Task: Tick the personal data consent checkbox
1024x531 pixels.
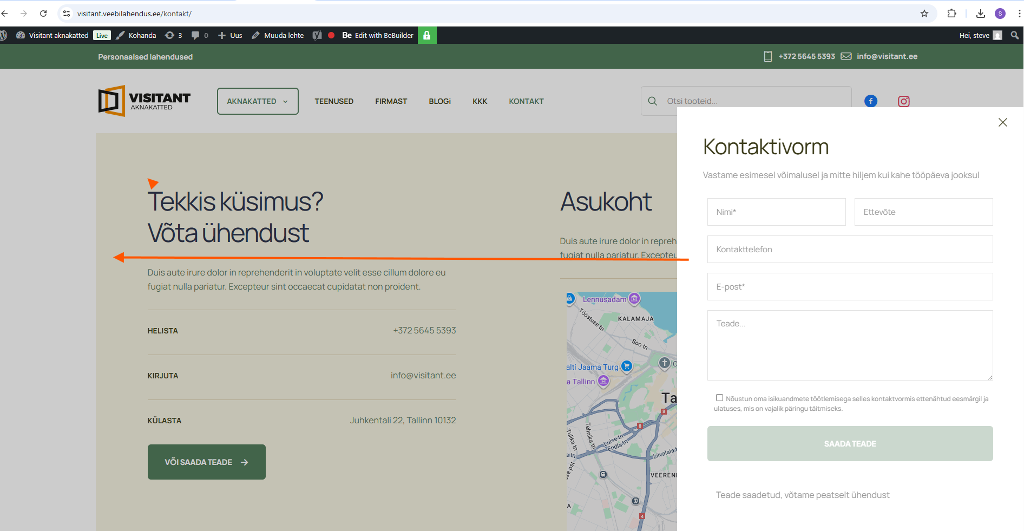Action: 719,398
